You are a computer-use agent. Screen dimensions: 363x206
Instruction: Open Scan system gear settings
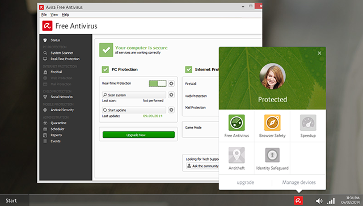tap(171, 95)
